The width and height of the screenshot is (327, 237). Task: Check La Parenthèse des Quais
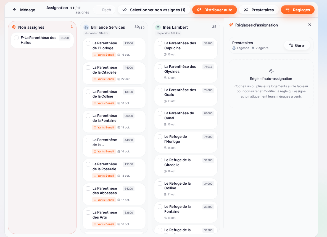(160, 90)
